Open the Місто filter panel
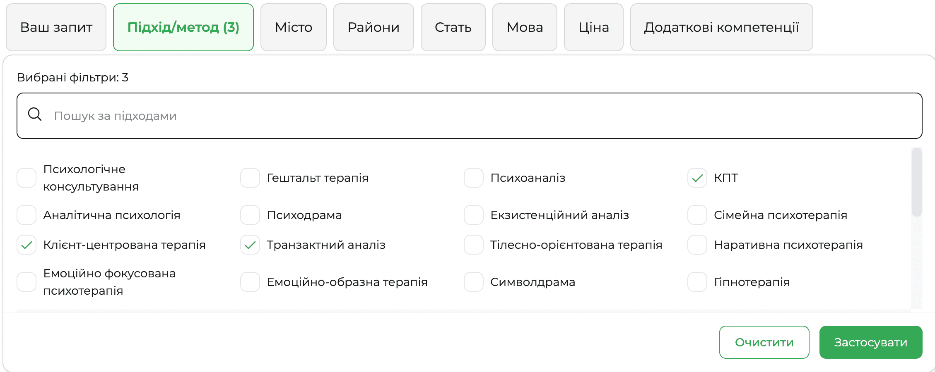Image resolution: width=935 pixels, height=372 pixels. coord(293,27)
